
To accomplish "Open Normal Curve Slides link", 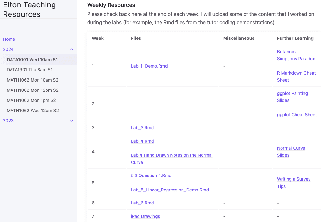I will coord(291,152).
